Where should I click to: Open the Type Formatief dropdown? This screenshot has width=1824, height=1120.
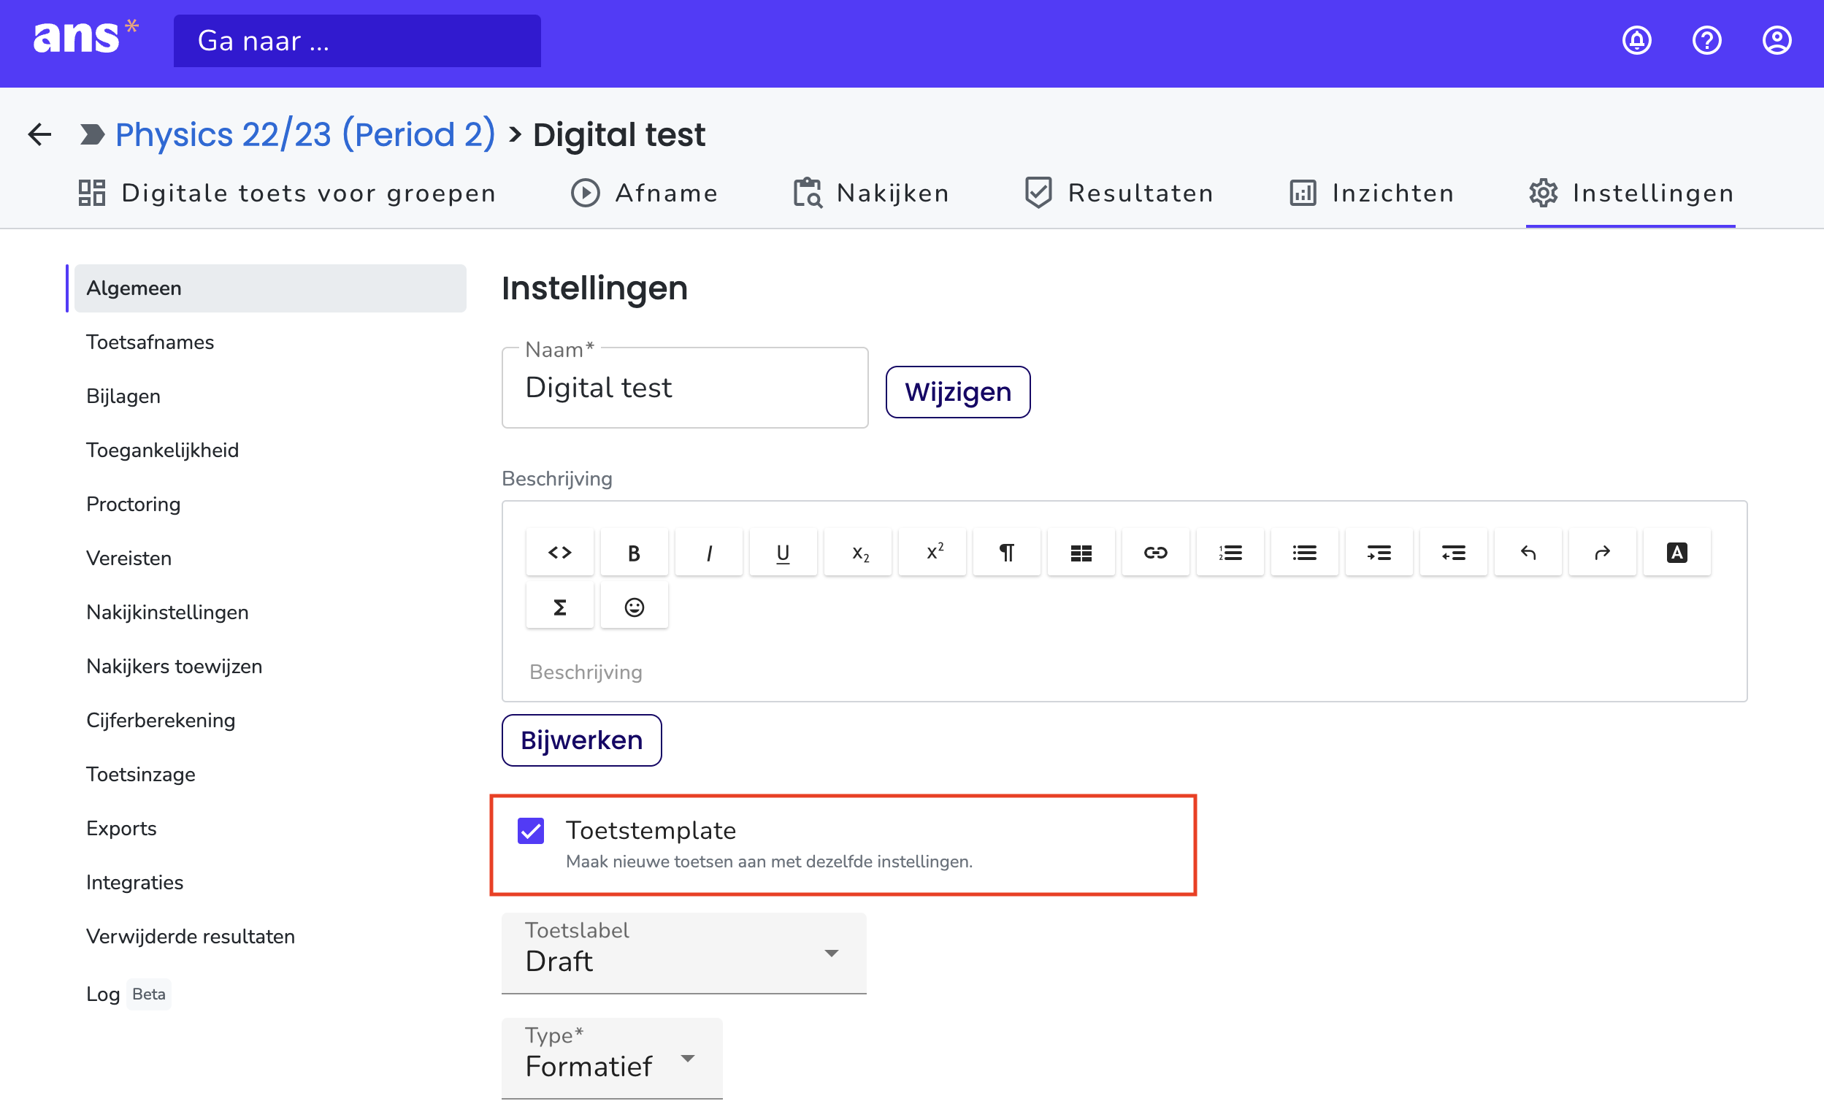611,1058
